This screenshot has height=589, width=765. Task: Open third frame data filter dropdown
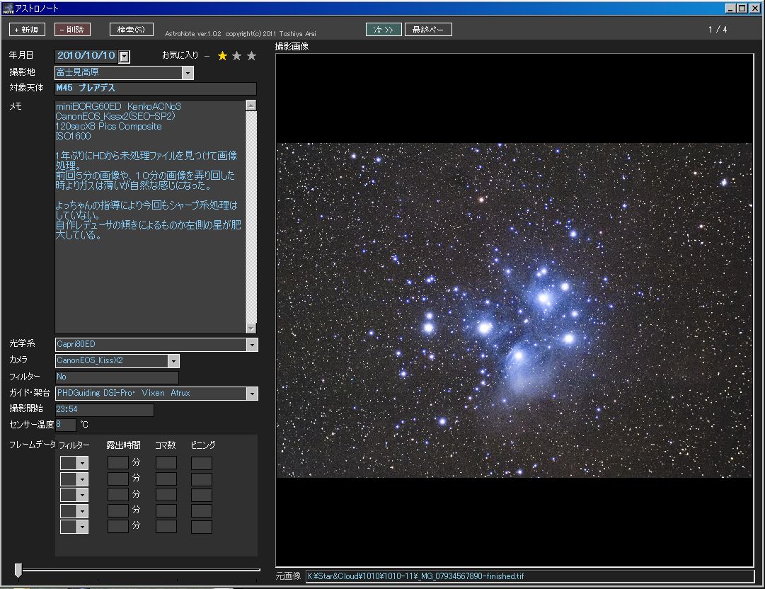tap(83, 495)
